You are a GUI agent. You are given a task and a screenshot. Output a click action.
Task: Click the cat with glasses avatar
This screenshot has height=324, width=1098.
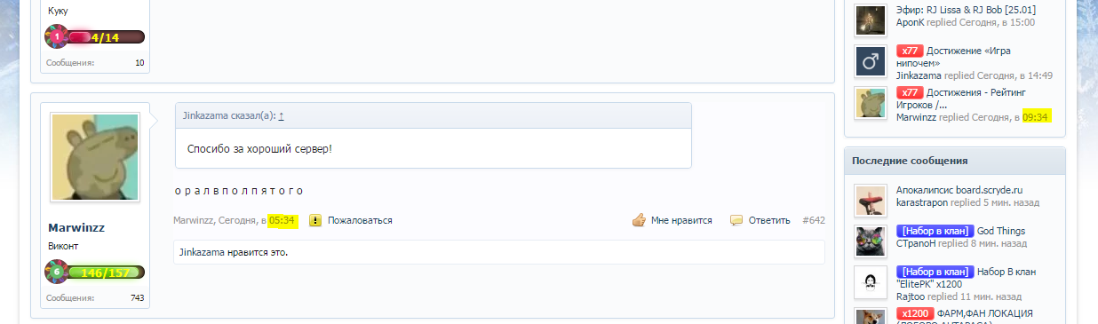pos(871,241)
